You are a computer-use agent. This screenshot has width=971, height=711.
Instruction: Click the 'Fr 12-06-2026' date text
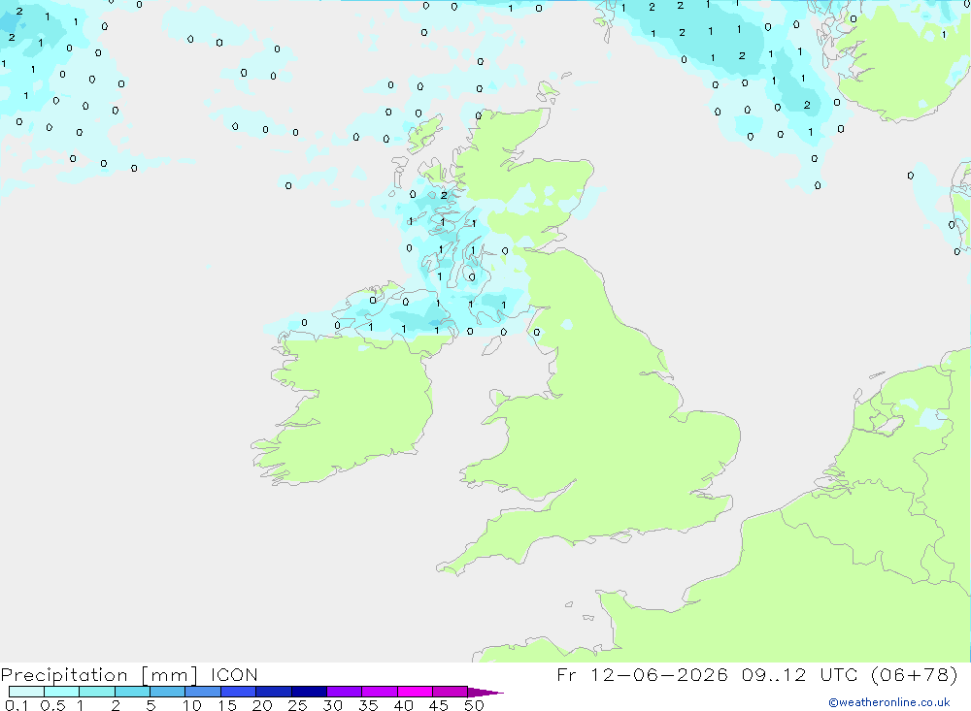(642, 674)
